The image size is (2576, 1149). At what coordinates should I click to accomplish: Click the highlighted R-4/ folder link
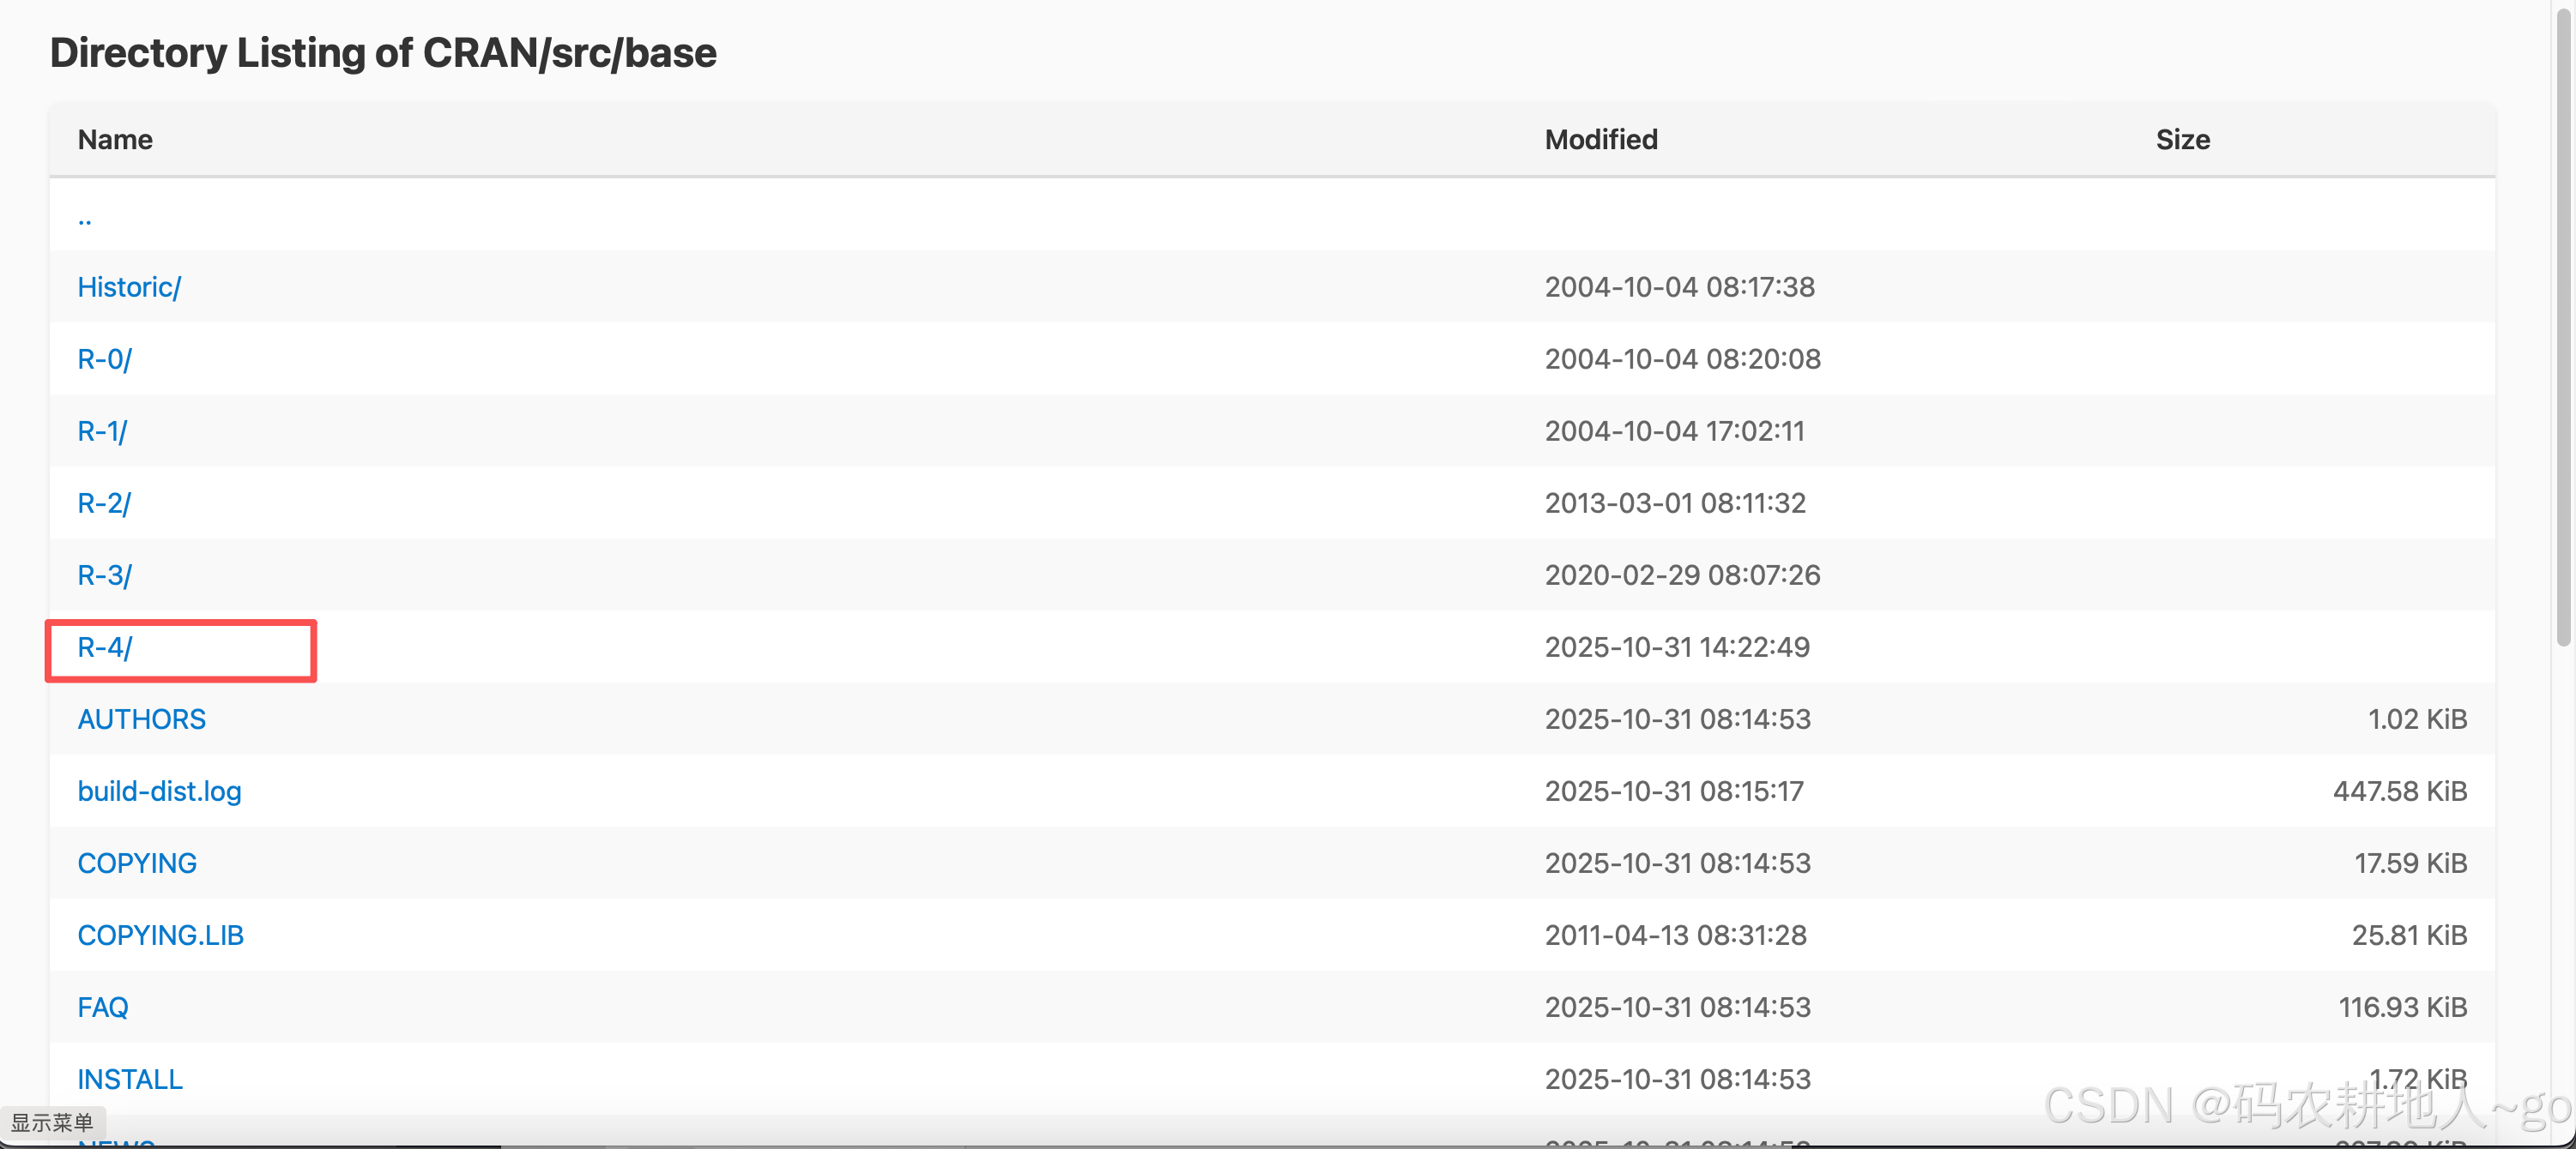click(x=104, y=647)
